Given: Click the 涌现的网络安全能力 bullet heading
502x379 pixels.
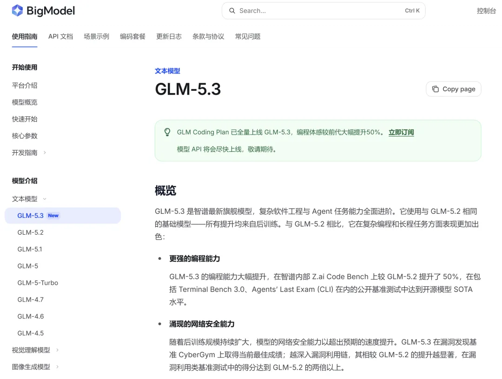Looking at the screenshot, I should click(202, 324).
